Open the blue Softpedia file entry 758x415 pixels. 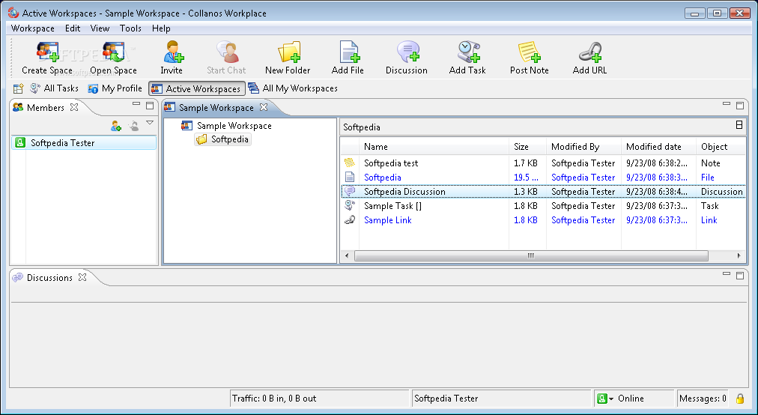coord(383,178)
